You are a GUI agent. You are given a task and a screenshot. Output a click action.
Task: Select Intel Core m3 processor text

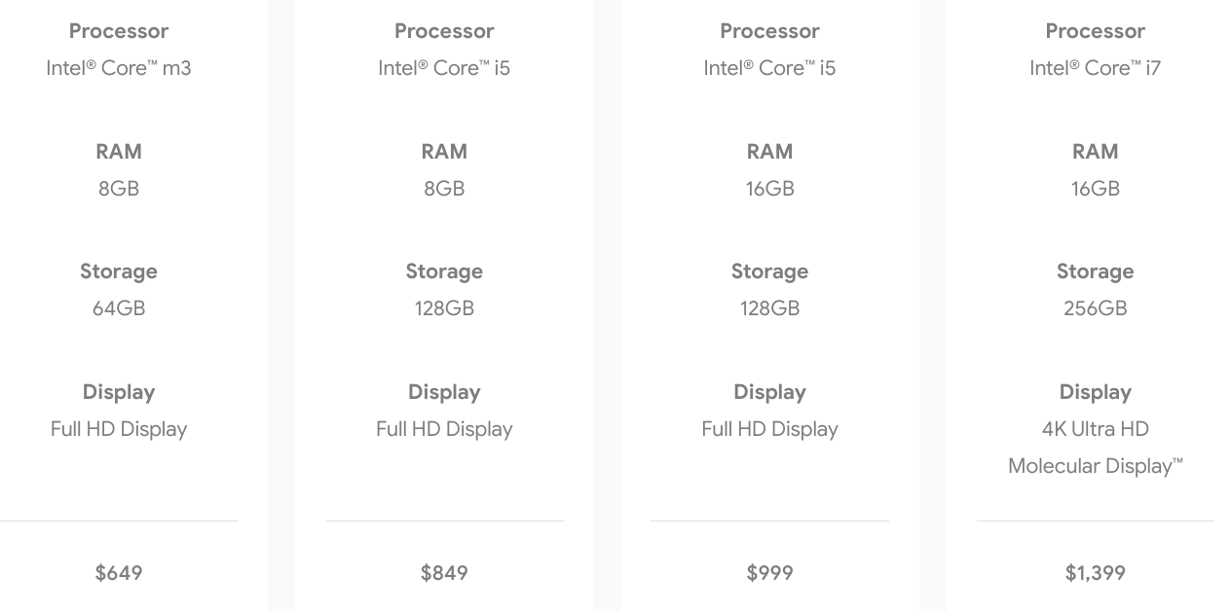[119, 68]
